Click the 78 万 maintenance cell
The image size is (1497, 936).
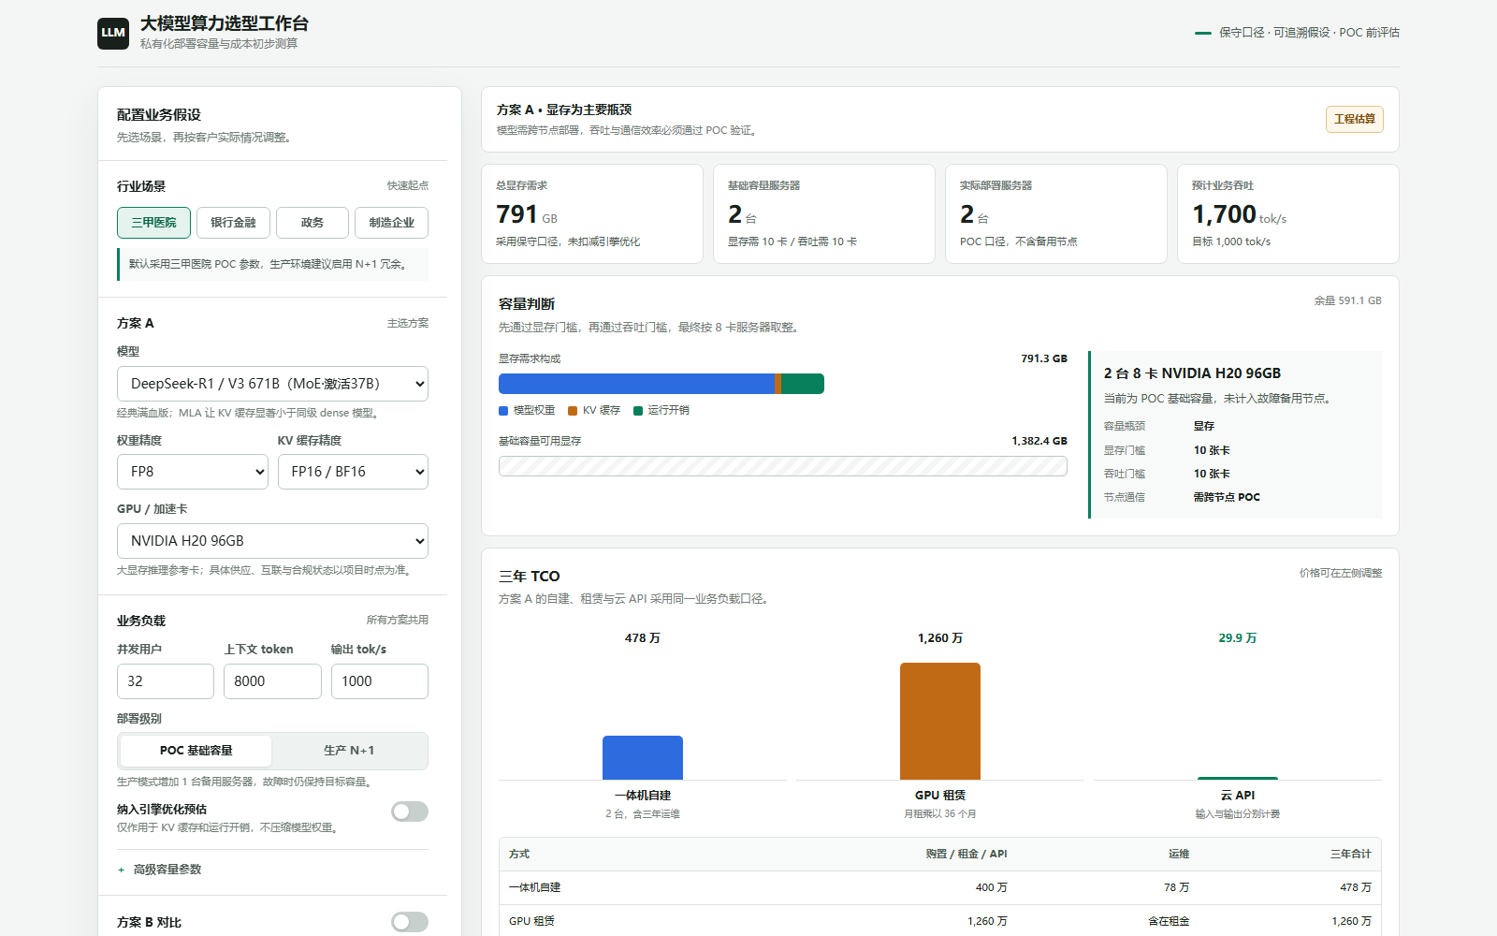pyautogui.click(x=1177, y=887)
